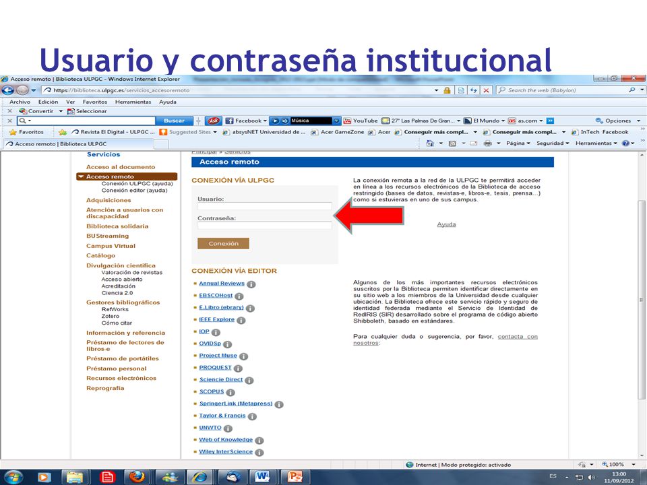Open the Archivo menu
647x485 pixels.
[x=20, y=102]
